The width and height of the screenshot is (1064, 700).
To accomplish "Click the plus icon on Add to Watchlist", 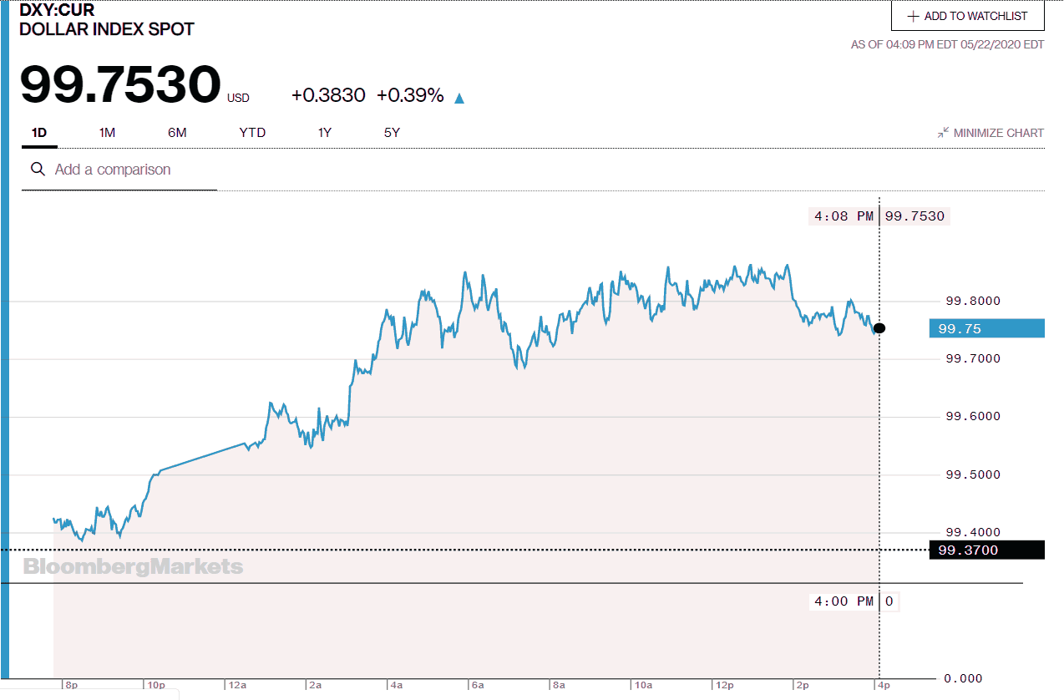I will (x=913, y=16).
